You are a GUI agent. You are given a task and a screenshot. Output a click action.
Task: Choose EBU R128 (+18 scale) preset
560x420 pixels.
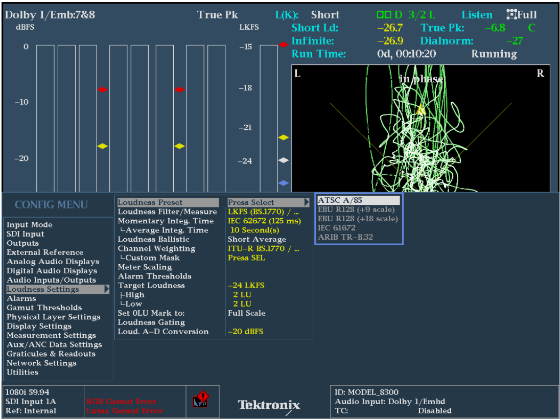(359, 219)
